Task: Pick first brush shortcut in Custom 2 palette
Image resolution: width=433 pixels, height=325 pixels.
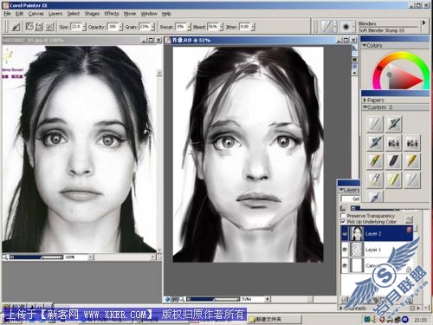Action: pyautogui.click(x=375, y=124)
